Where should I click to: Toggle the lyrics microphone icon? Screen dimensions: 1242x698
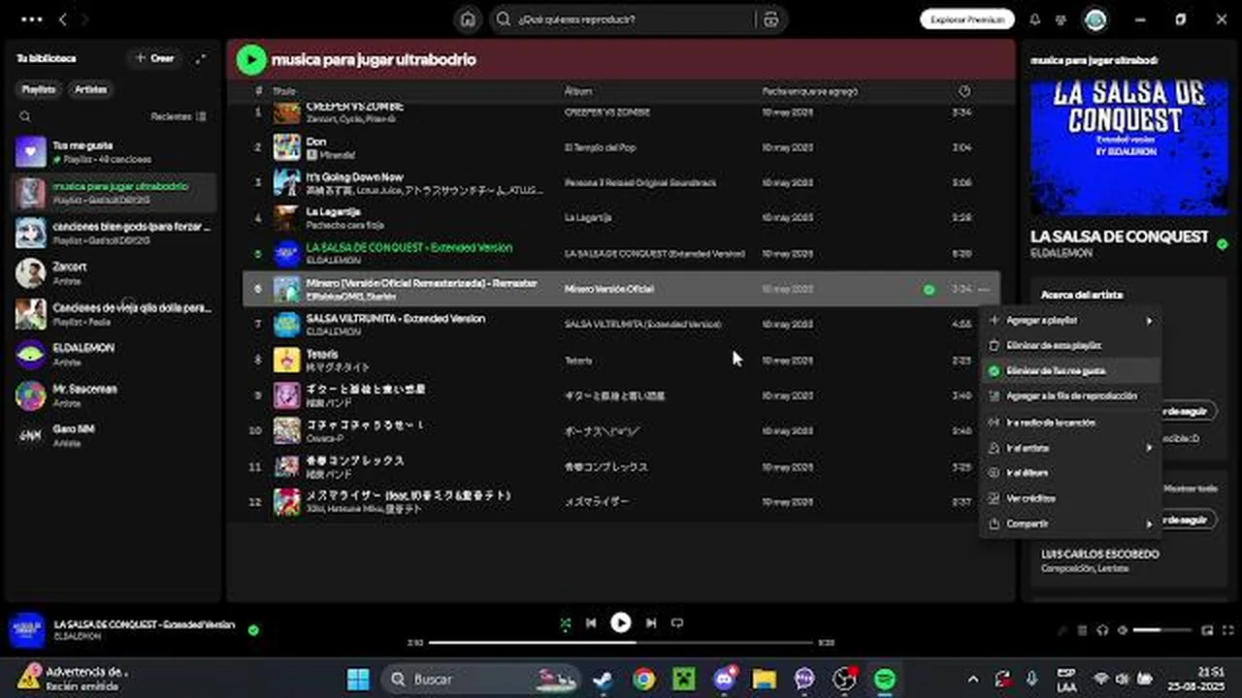(x=1062, y=630)
